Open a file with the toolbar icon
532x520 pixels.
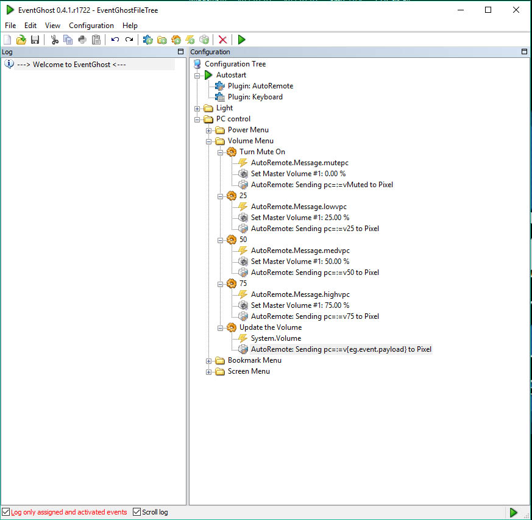21,40
